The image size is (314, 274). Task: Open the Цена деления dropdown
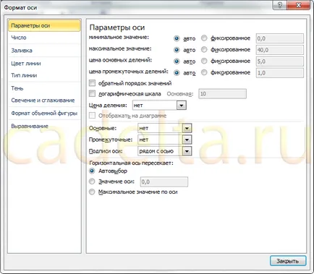click(x=182, y=106)
